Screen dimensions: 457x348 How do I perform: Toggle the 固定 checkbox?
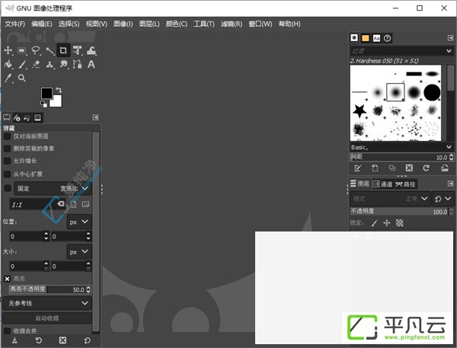(x=8, y=188)
